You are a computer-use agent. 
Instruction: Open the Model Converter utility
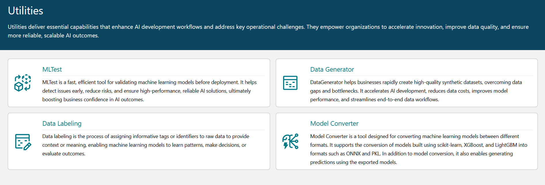point(334,123)
